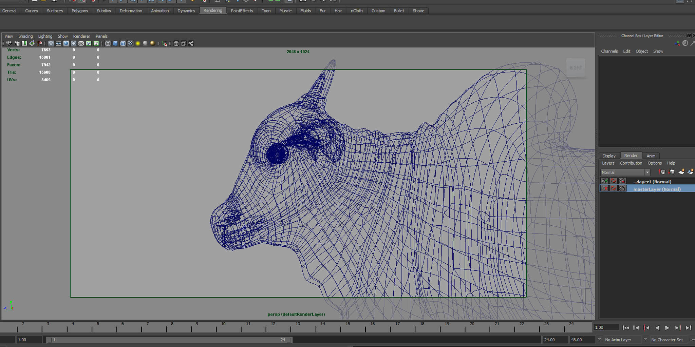This screenshot has height=347, width=695.
Task: Open Channels menu in Channel Box
Action: pos(609,51)
